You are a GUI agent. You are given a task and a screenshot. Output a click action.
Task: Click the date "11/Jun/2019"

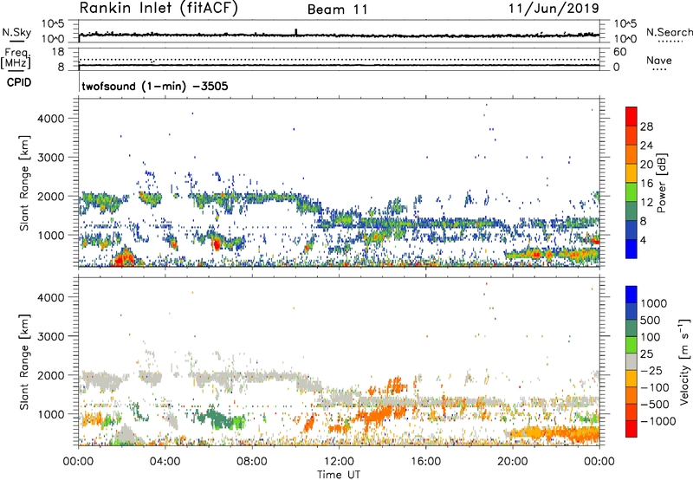pos(554,9)
